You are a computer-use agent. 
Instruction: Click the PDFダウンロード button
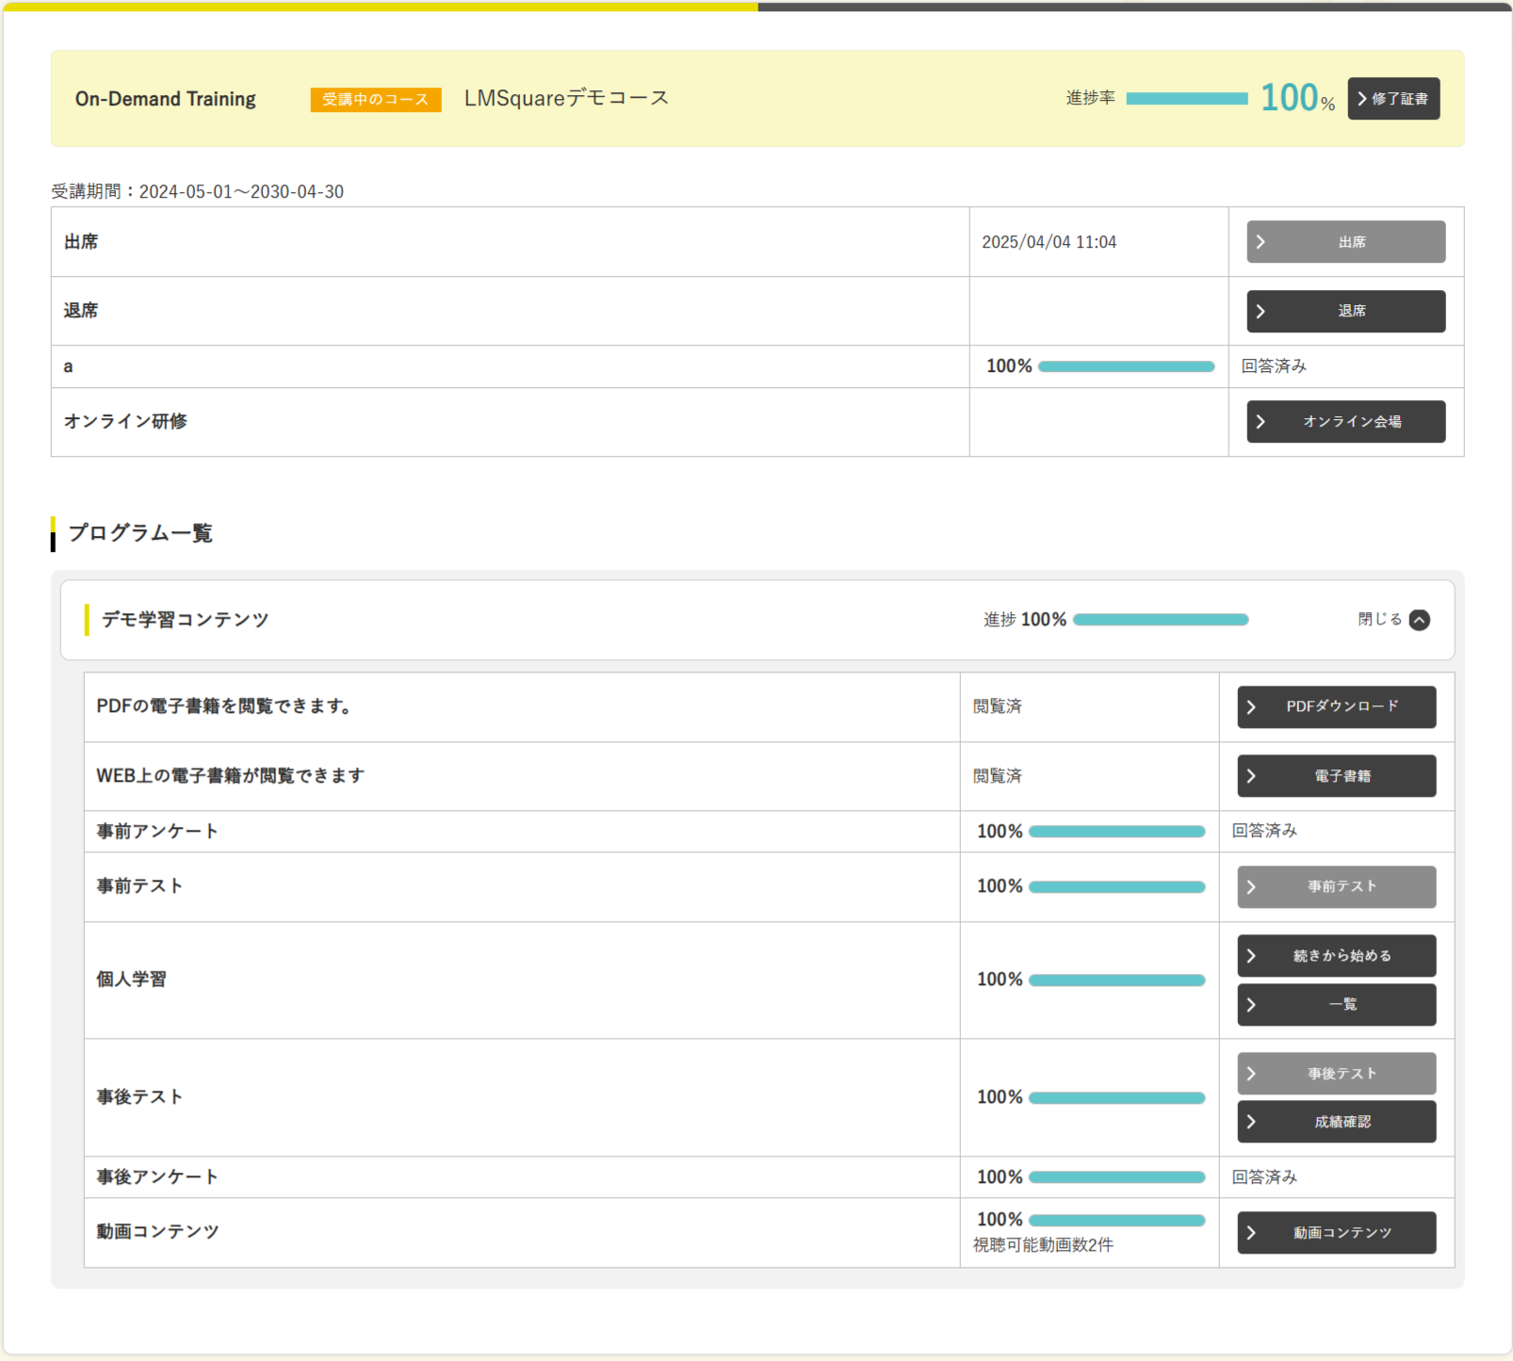point(1336,706)
